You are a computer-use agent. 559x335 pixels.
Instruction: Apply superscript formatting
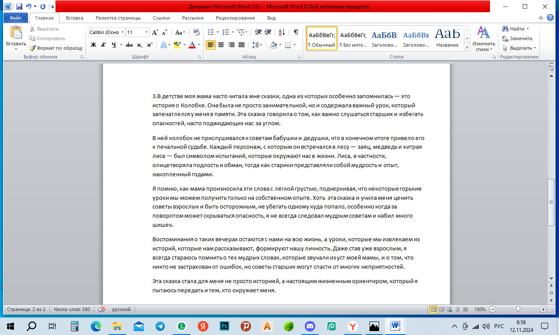click(x=149, y=44)
